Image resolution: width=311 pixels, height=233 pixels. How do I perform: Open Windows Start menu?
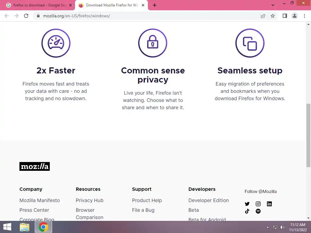[x=7, y=227]
